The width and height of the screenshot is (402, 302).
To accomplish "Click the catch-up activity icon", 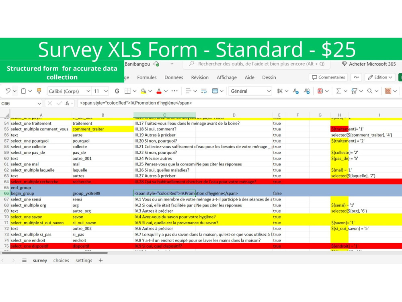I will (x=356, y=77).
